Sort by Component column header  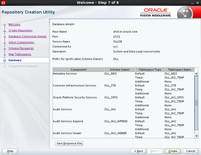(78, 69)
